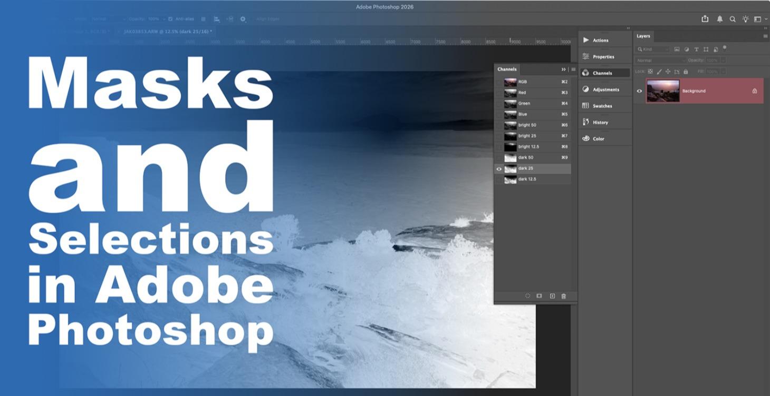Viewport: 770px width, 396px height.
Task: Open the Adjustments panel
Action: tap(605, 90)
